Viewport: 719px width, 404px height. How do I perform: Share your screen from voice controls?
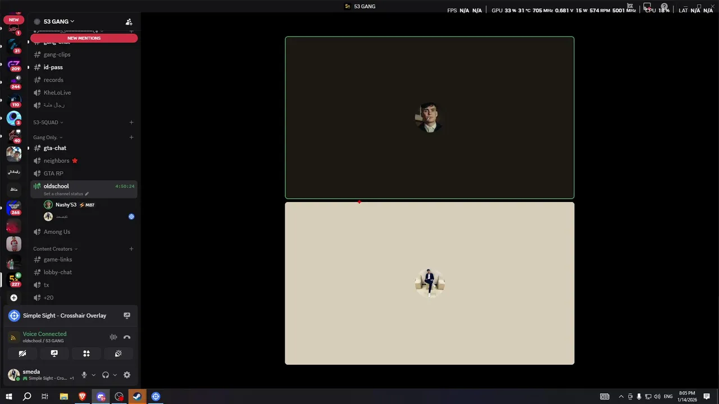click(54, 353)
